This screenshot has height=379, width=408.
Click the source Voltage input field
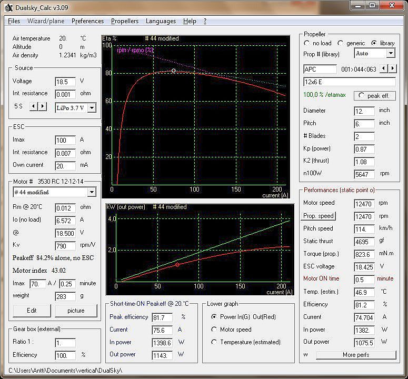[65, 82]
